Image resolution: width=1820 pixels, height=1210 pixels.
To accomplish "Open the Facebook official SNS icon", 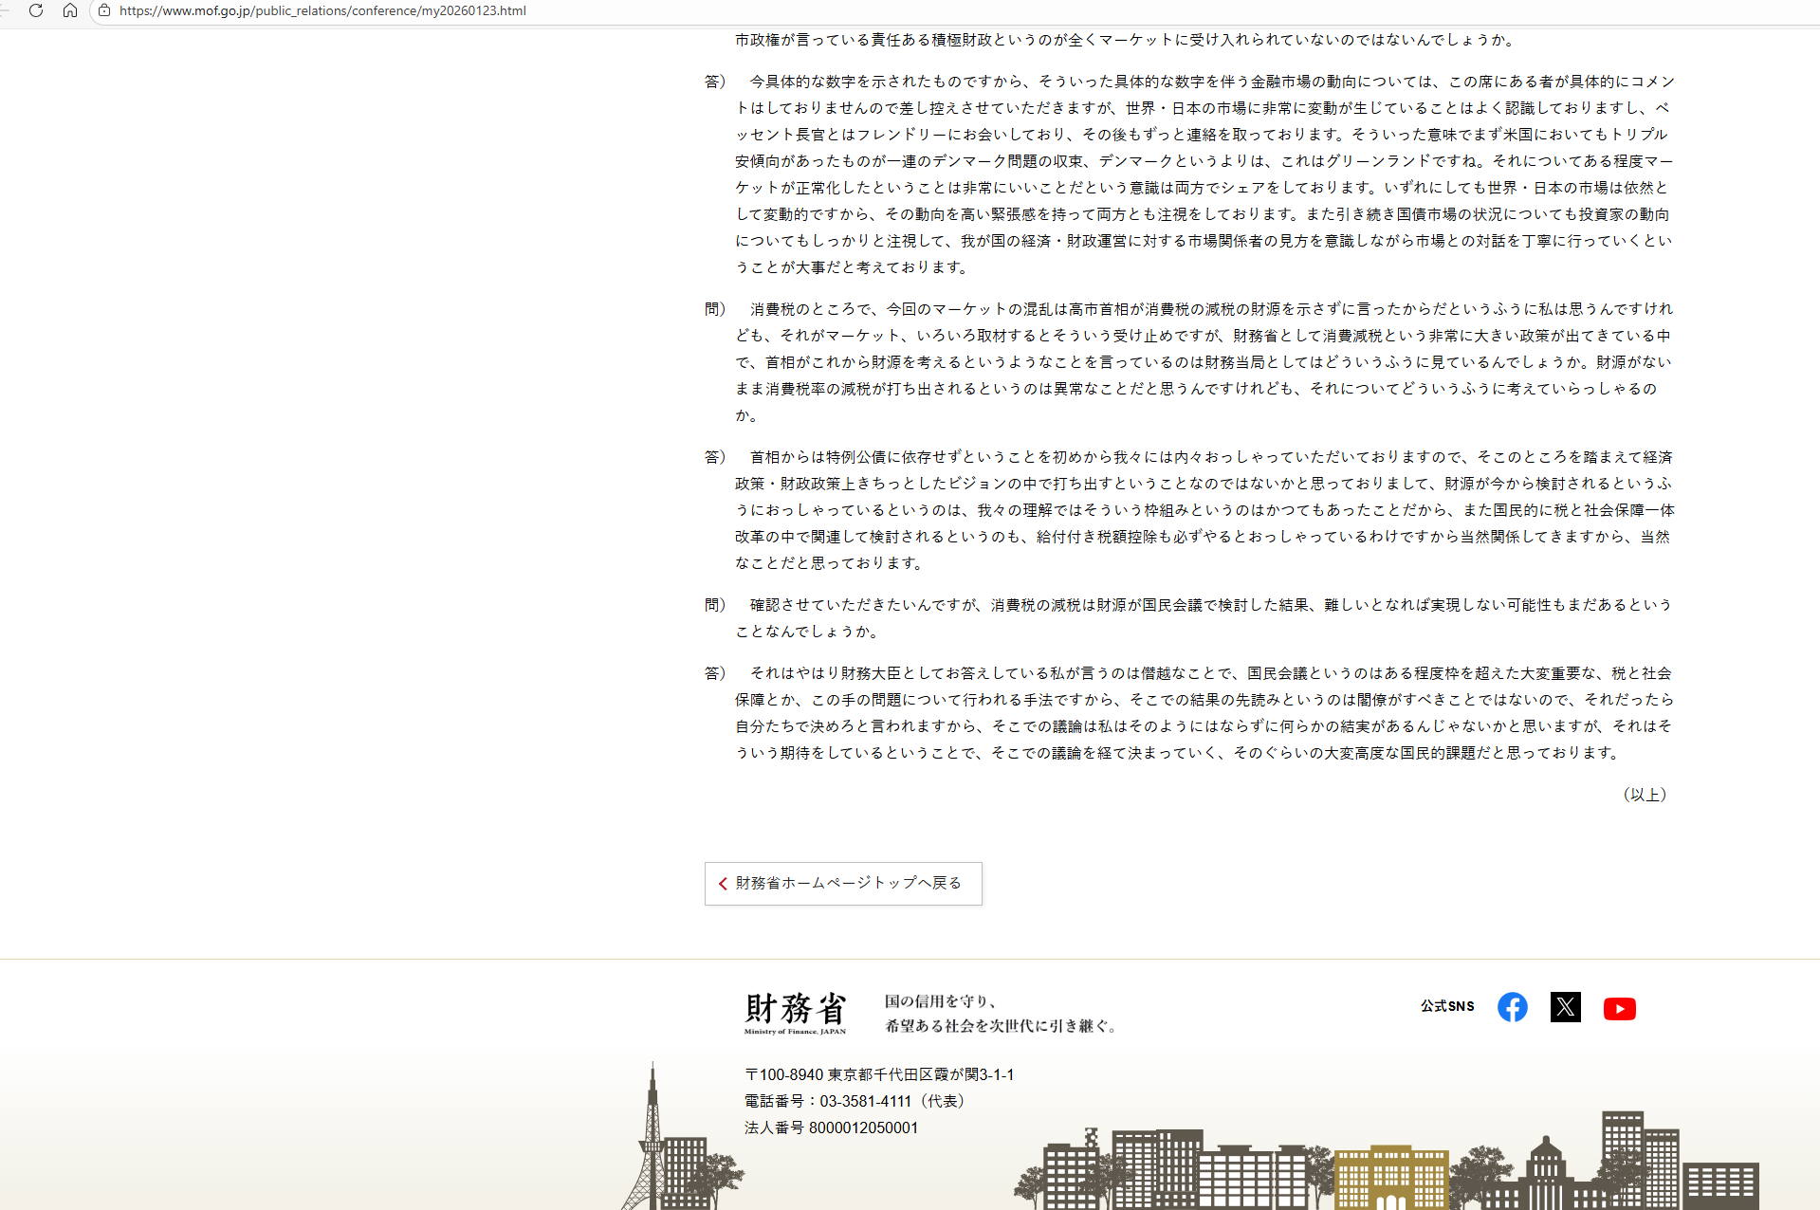I will [1512, 1007].
